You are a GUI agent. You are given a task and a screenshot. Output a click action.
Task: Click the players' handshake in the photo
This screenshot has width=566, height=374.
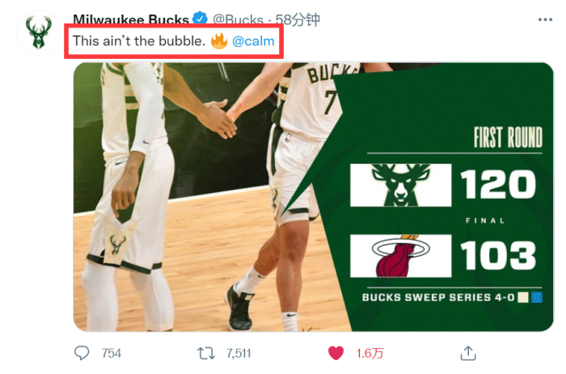coord(217,119)
